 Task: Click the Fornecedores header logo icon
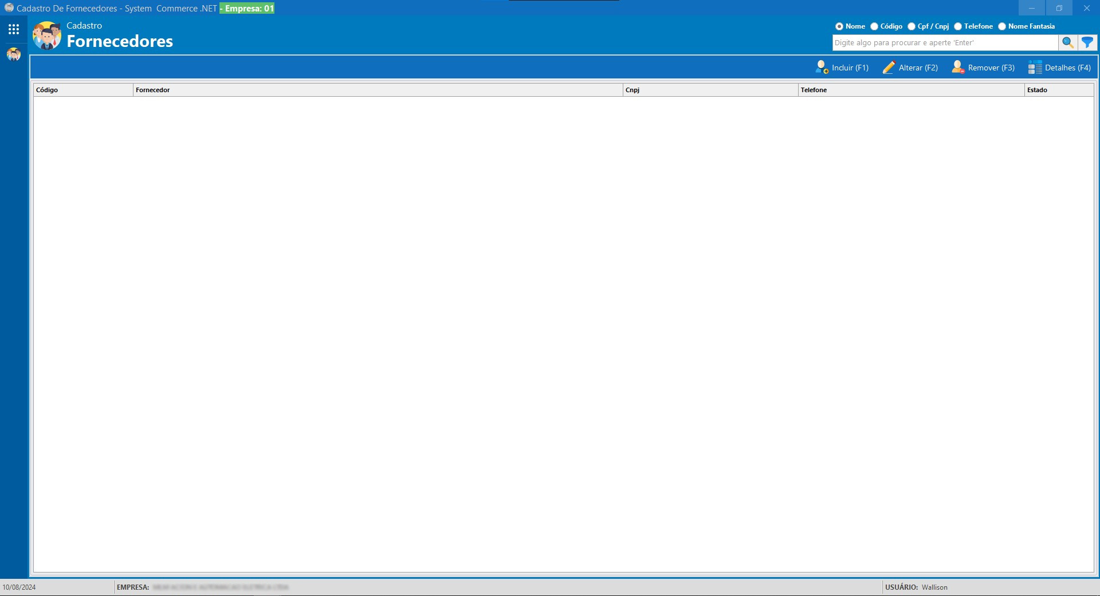pos(47,35)
